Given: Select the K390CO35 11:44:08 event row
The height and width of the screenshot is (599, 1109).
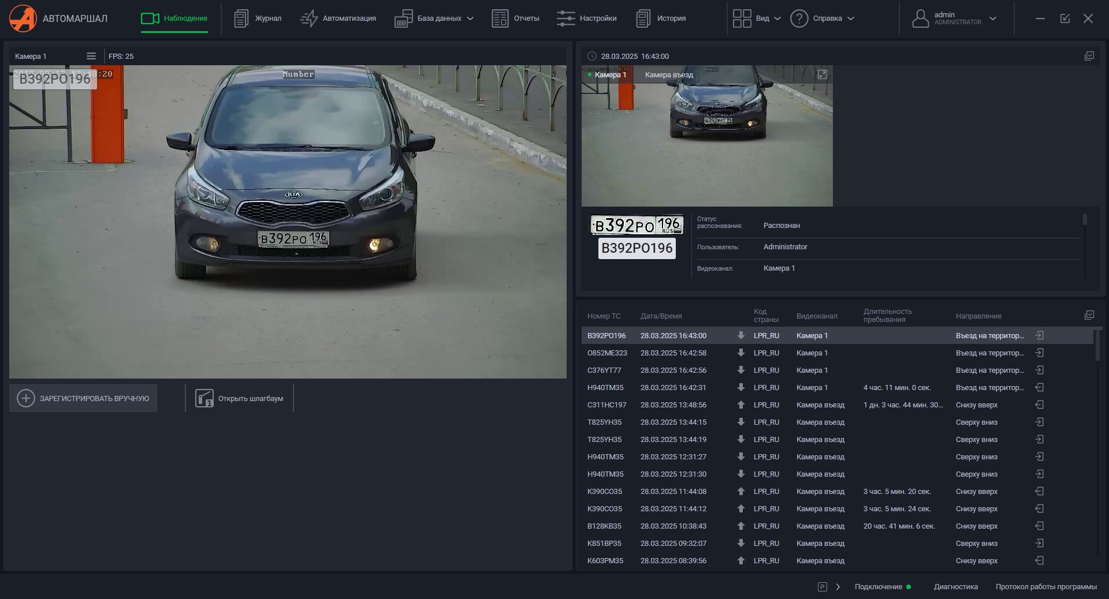Looking at the screenshot, I should point(837,492).
